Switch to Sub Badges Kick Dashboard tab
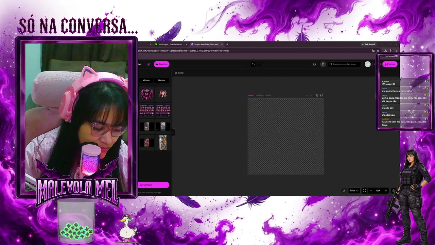The width and height of the screenshot is (435, 245). [x=170, y=44]
